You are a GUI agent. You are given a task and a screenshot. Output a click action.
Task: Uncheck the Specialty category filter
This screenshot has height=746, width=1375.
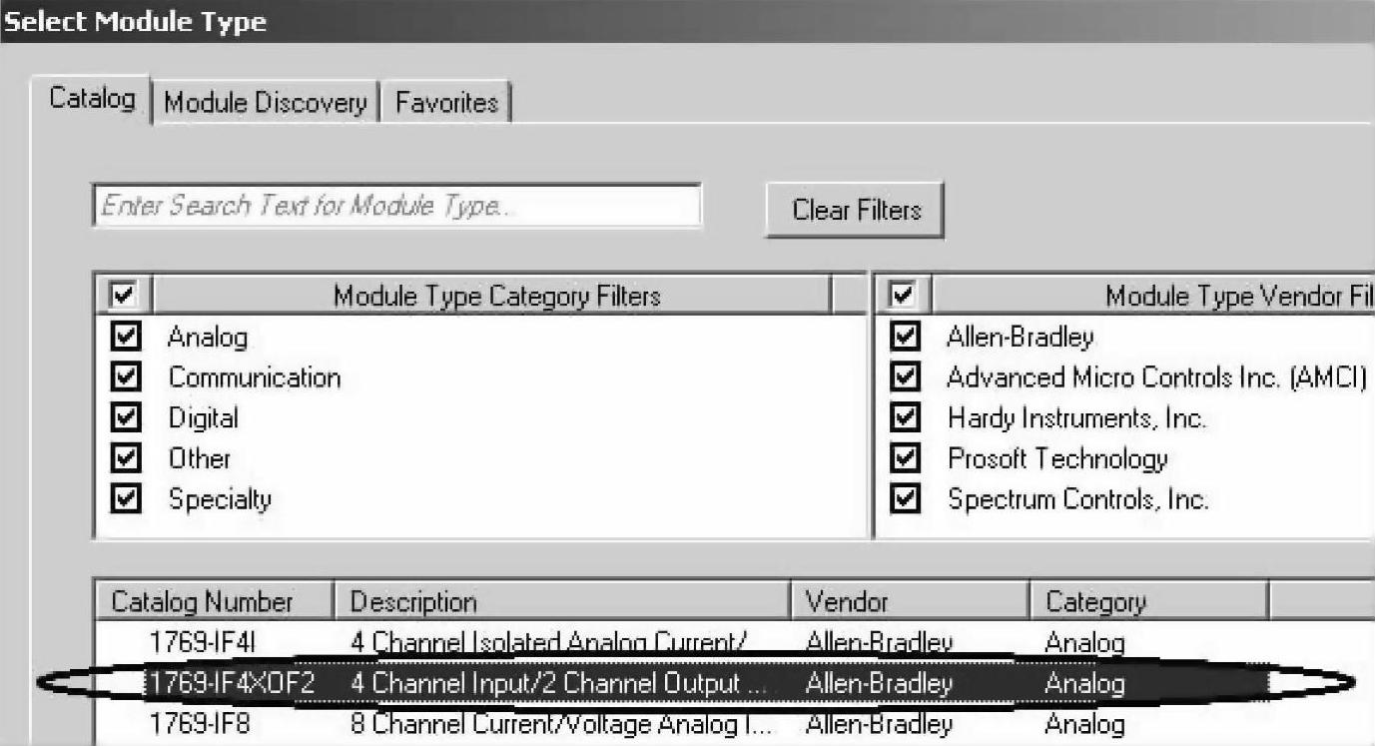tap(127, 498)
